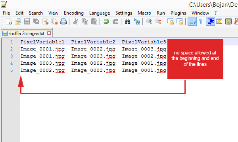
Task: Toggle synchronize horizontal scrolling icon
Action: [179, 21]
